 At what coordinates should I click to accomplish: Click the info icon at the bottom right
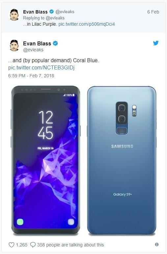click(156, 244)
